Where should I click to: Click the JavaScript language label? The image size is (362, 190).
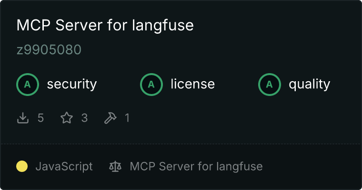(x=64, y=167)
